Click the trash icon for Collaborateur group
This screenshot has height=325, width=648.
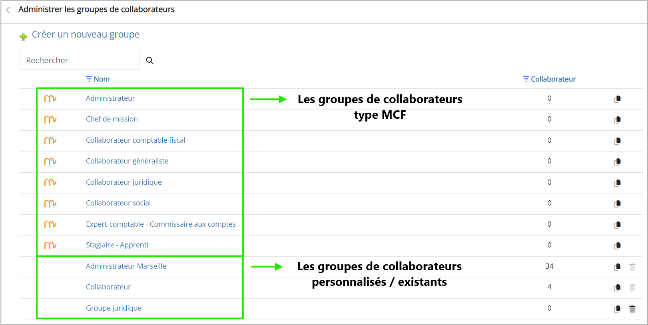(x=632, y=287)
